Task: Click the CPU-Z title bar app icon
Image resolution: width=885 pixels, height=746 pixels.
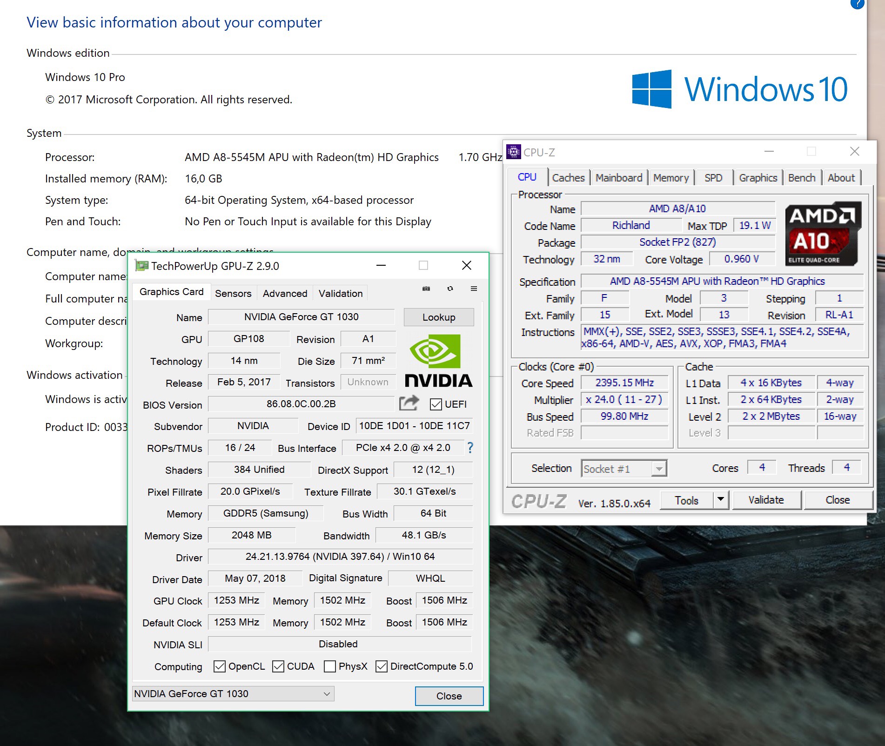Action: tap(513, 152)
